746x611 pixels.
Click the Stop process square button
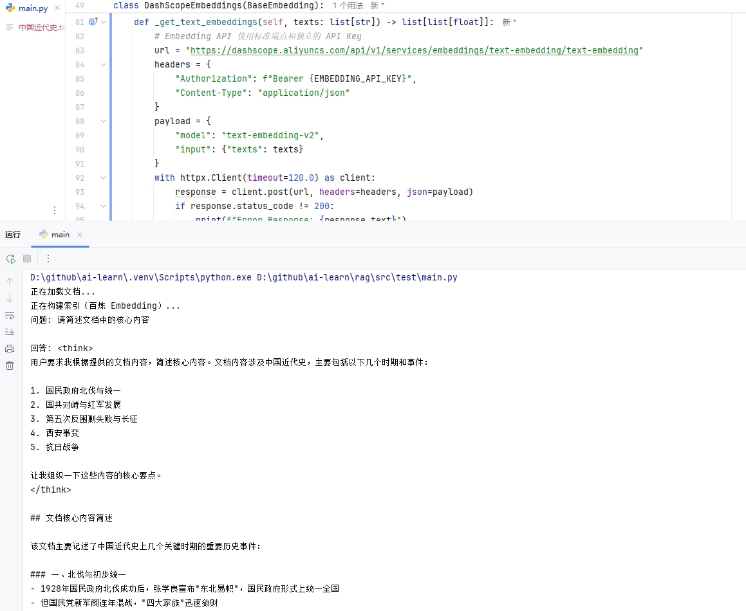click(x=27, y=259)
